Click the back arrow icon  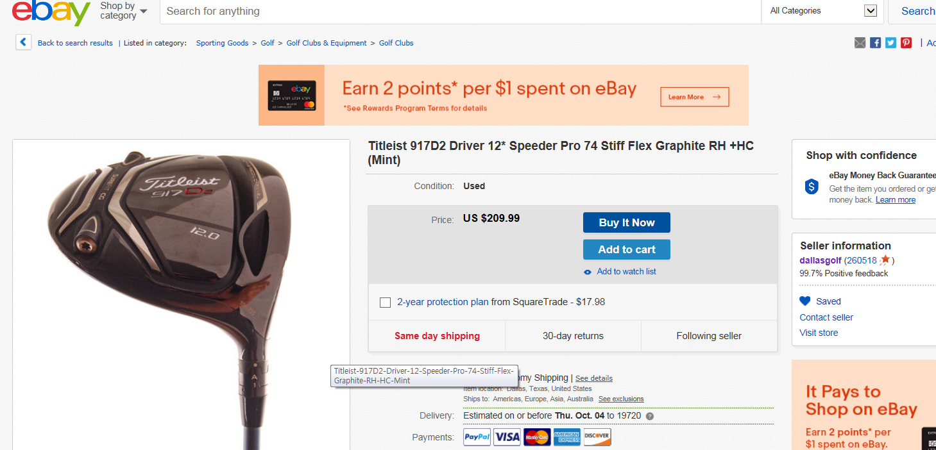(24, 43)
